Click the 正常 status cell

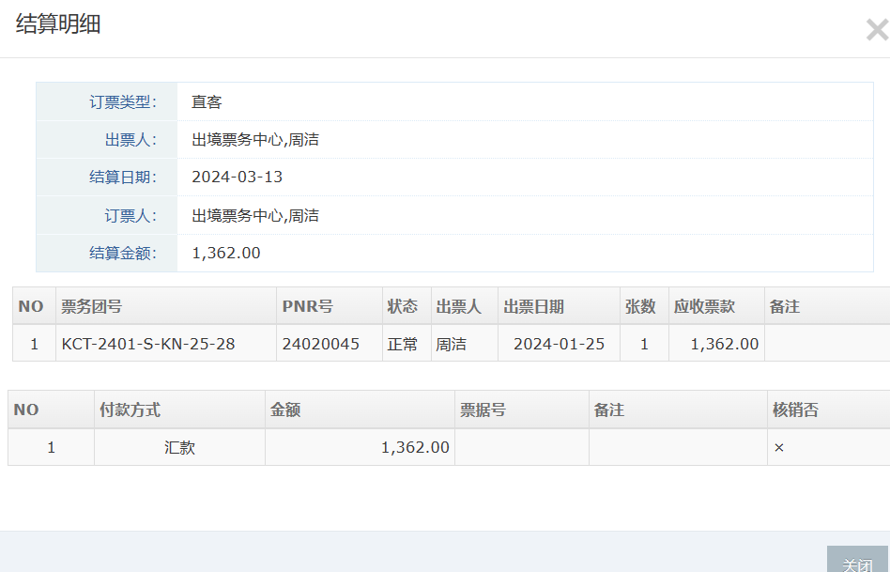click(403, 344)
